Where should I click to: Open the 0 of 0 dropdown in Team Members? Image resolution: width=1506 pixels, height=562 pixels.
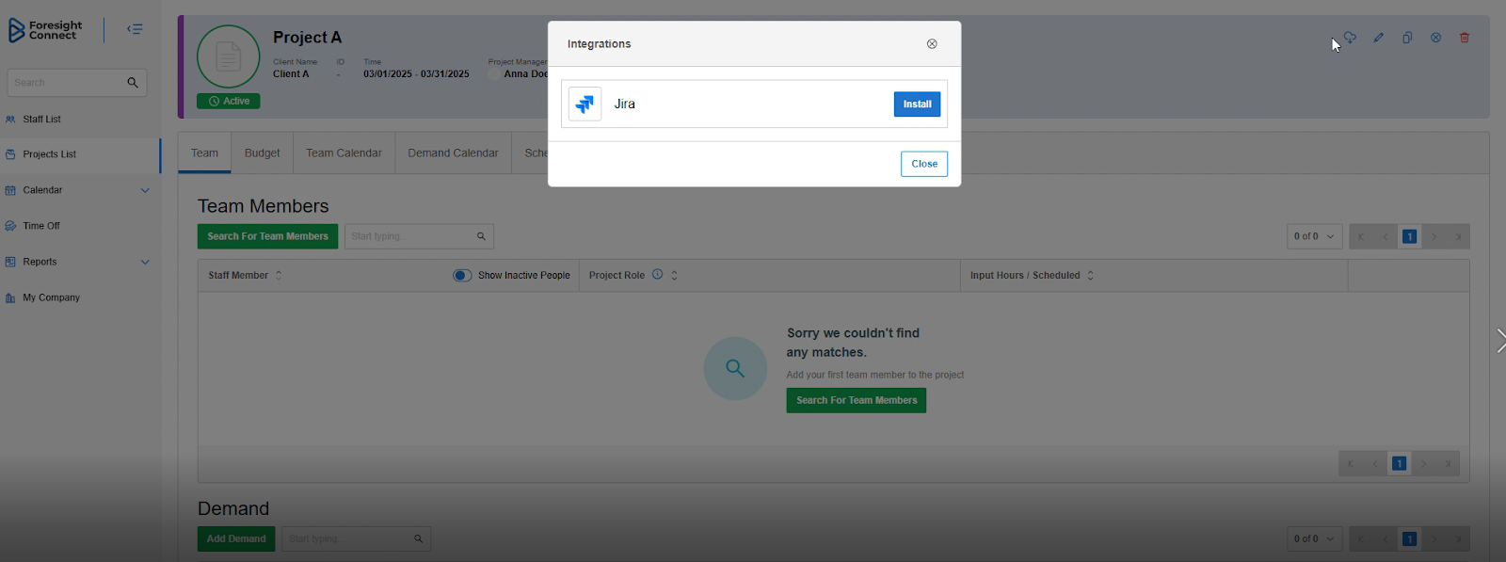[1314, 236]
